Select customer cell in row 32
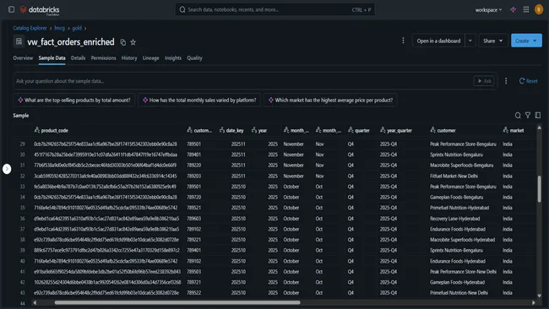This screenshot has height=309, width=549. click(454, 176)
